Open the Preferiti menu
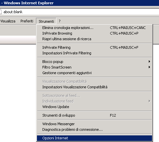The height and width of the screenshot is (142, 159). 27,21
